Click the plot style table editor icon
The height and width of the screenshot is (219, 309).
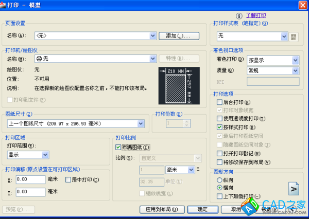[294, 36]
